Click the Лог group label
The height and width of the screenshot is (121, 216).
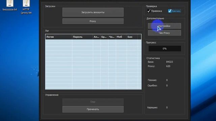coord(47,31)
